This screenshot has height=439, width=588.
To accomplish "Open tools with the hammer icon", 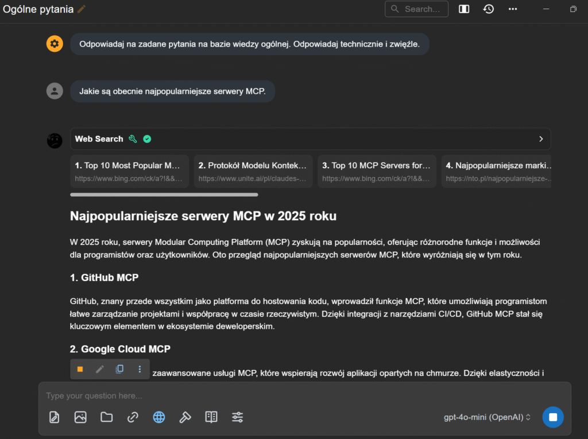I will [x=185, y=417].
